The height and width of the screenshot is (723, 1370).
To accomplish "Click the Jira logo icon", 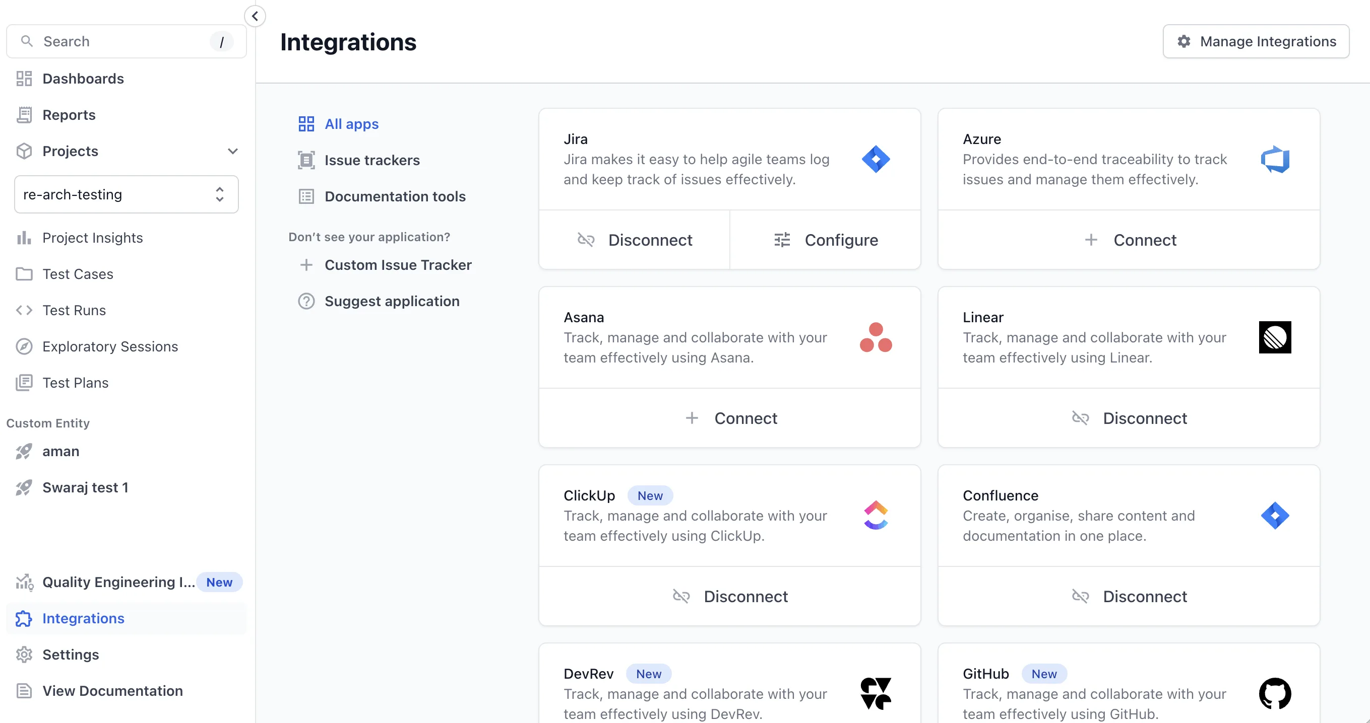I will click(876, 159).
